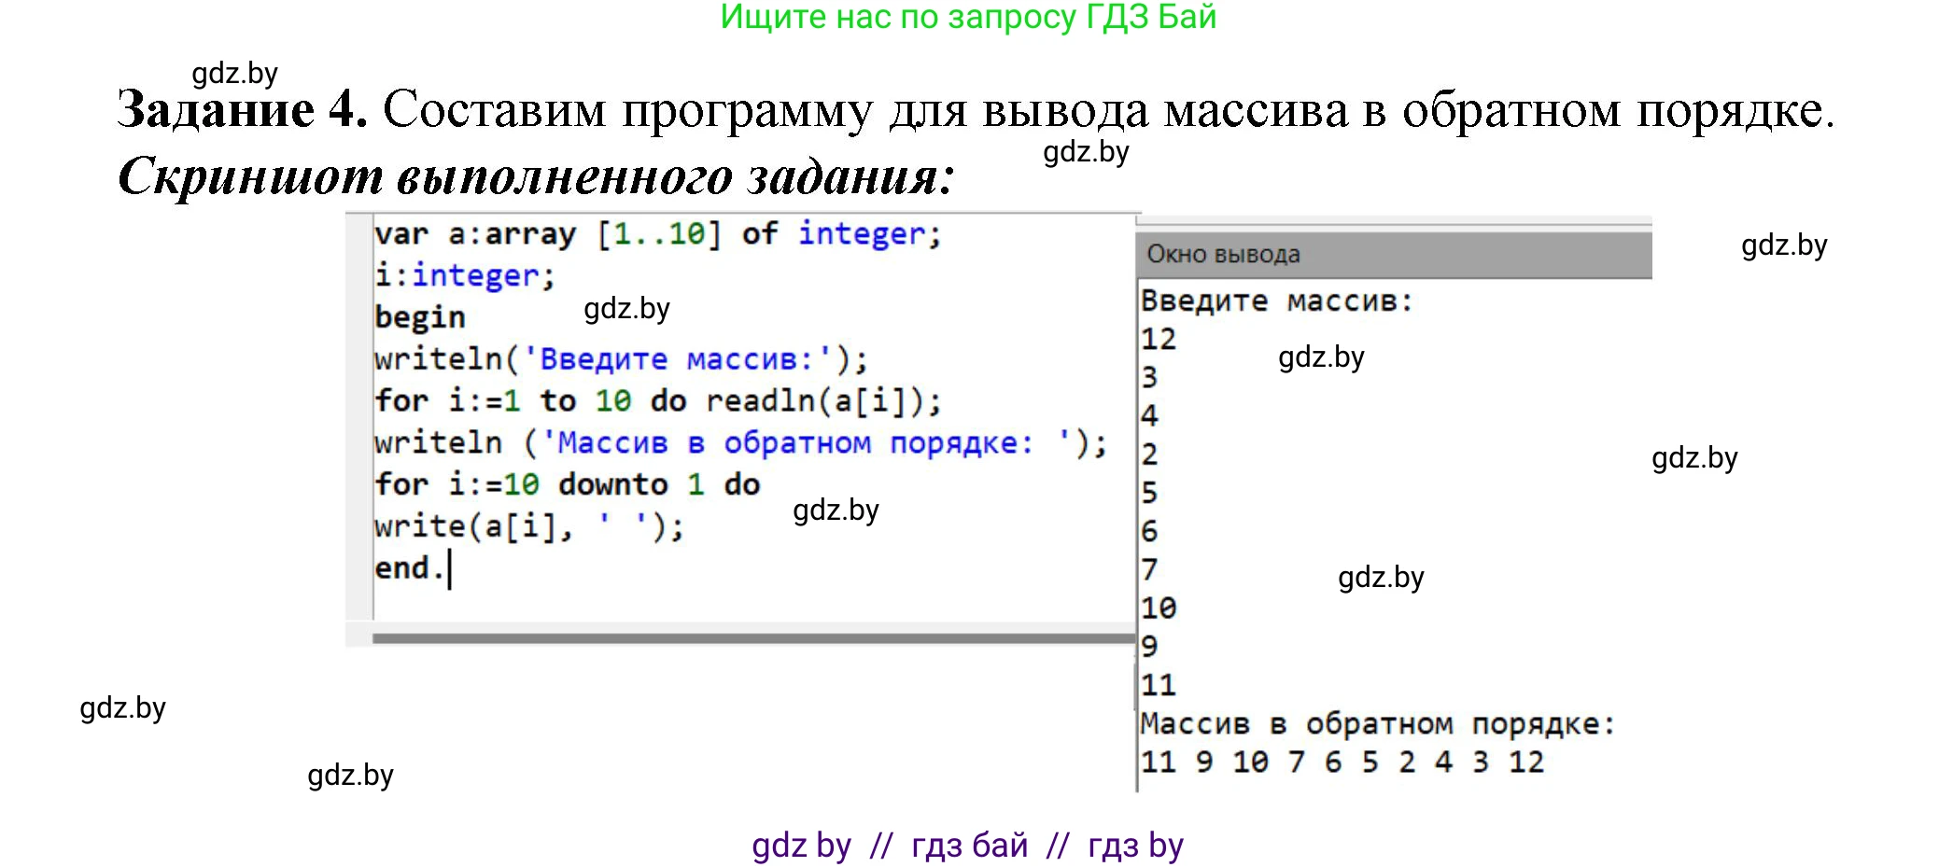Select the begin keyword in code
1939x867 pixels.
click(x=418, y=316)
